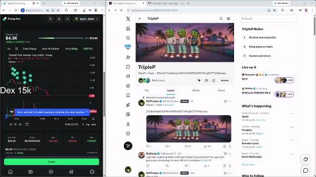
Task: Open new tab in left browser window
Action: (43, 3)
